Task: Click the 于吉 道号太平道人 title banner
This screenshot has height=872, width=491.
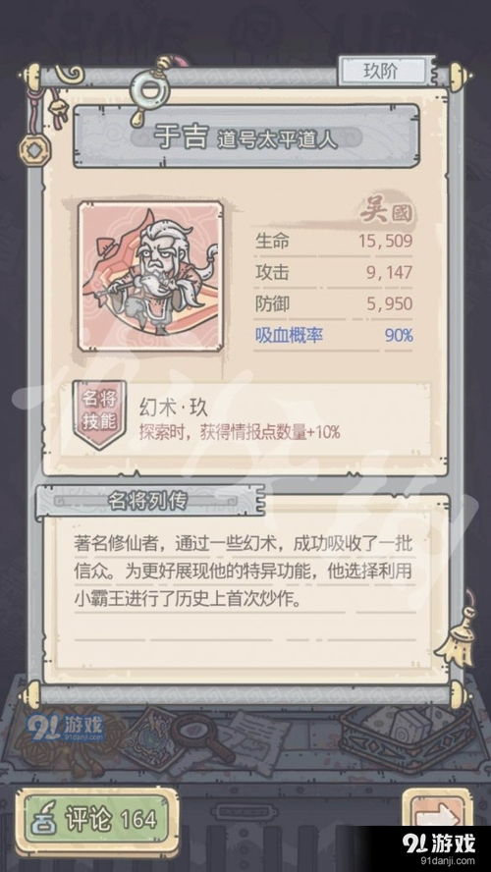Action: (246, 136)
